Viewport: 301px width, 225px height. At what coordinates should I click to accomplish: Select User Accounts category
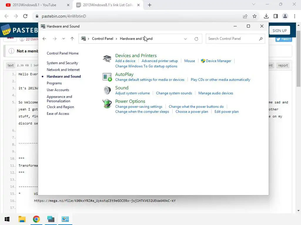58,90
